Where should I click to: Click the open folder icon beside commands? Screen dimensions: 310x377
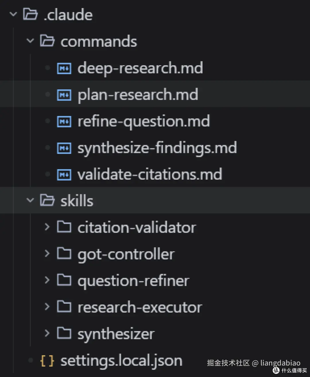click(x=48, y=41)
